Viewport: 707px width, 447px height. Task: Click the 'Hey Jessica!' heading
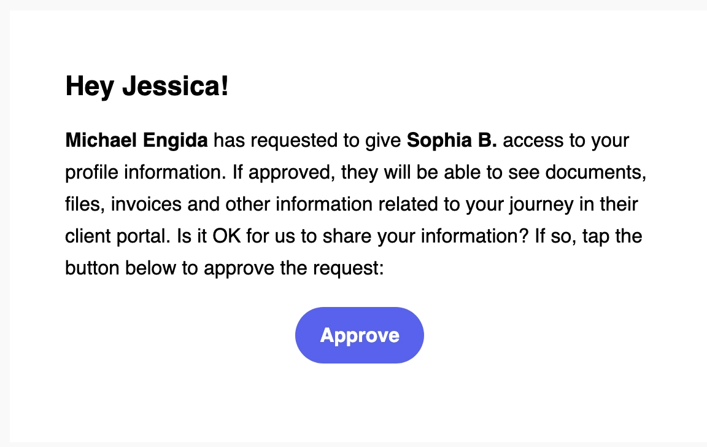[147, 86]
